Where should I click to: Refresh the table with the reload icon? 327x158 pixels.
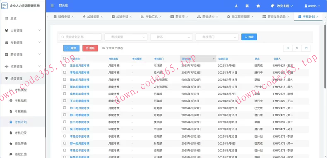tap(297, 48)
